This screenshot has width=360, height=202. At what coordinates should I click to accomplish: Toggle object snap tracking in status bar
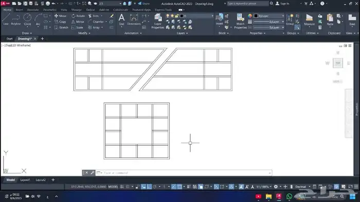(174, 187)
